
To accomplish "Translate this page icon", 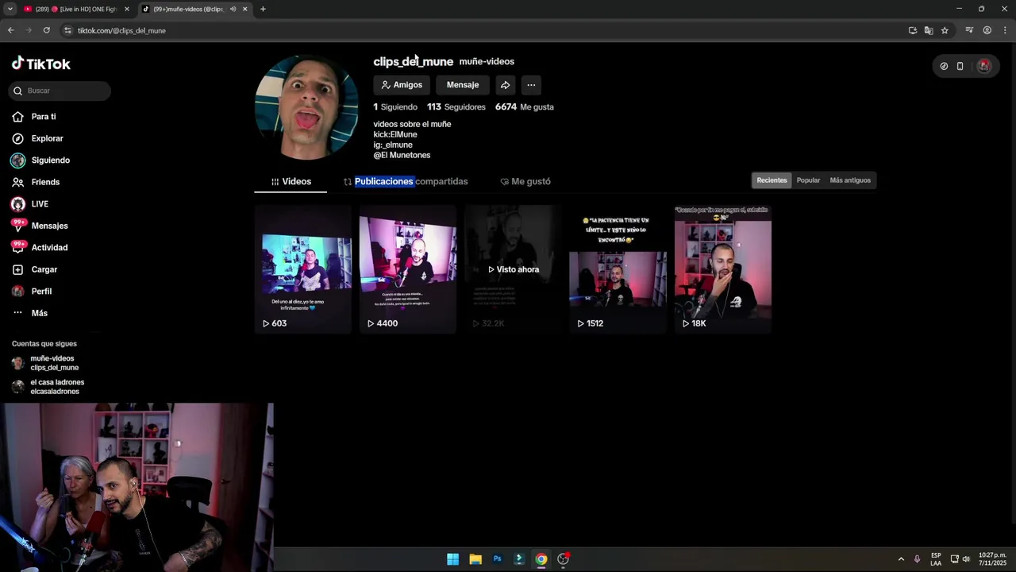I will point(929,30).
